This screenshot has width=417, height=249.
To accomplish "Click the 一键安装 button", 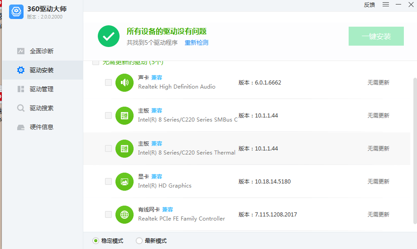I will (x=376, y=36).
